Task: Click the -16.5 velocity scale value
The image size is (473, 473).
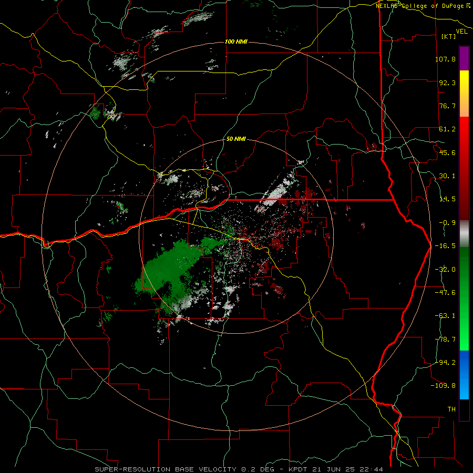Action: tap(445, 246)
